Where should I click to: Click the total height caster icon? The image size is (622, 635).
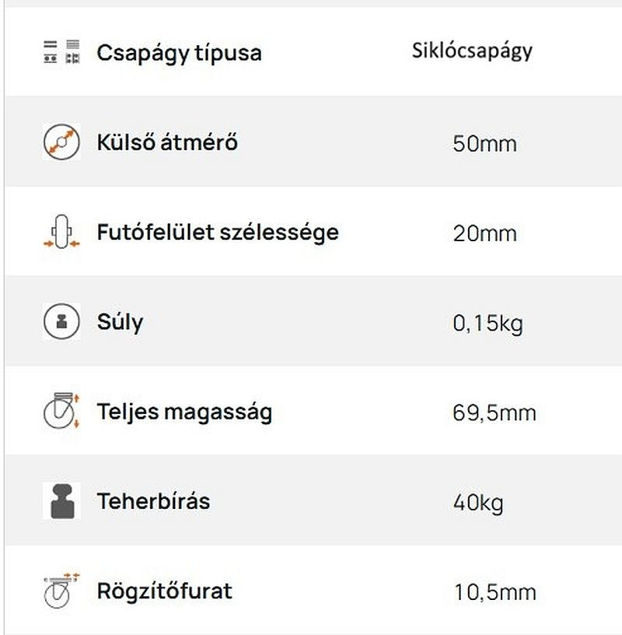pyautogui.click(x=61, y=411)
